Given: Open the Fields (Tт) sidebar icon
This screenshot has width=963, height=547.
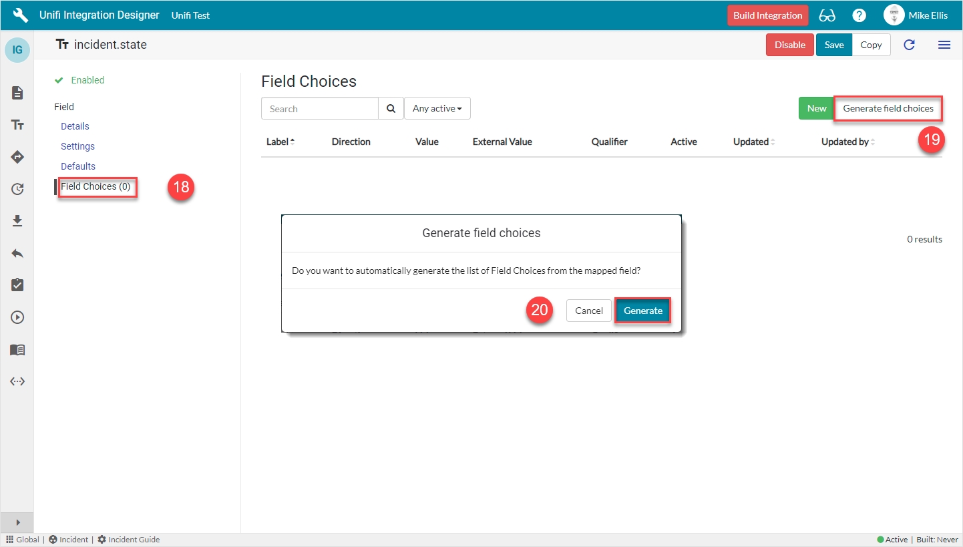Looking at the screenshot, I should click(17, 125).
